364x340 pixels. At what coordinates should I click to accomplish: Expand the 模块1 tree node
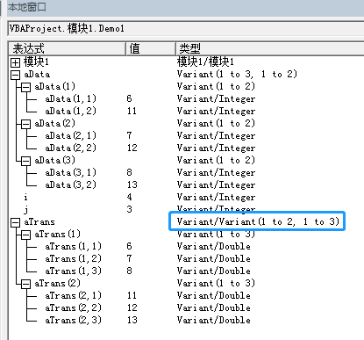click(x=15, y=62)
